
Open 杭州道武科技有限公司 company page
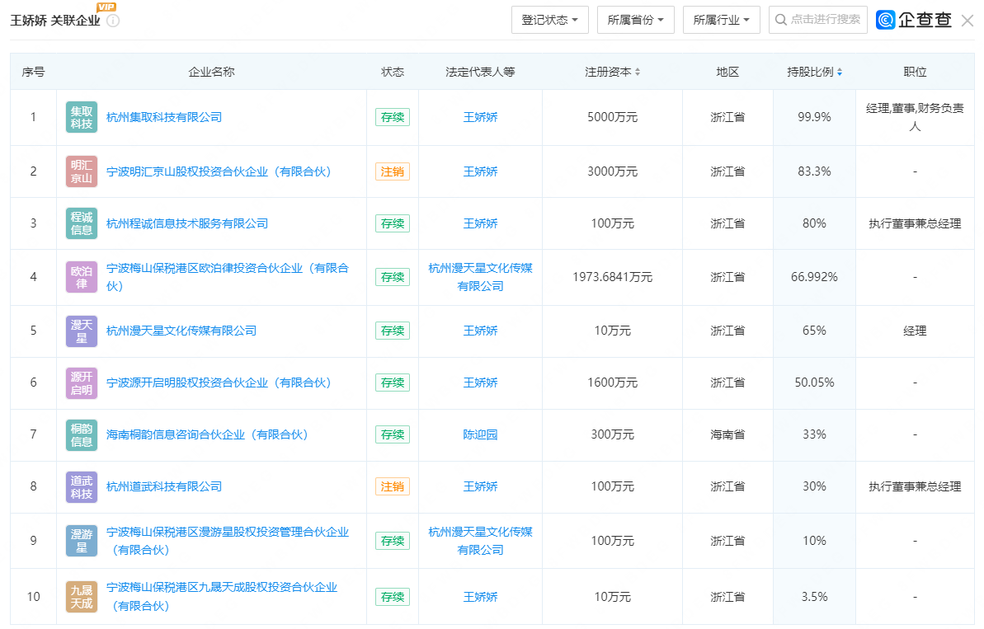pyautogui.click(x=164, y=486)
